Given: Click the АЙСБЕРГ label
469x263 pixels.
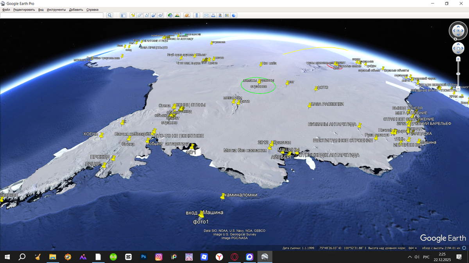Looking at the screenshot, I should click(x=281, y=157).
